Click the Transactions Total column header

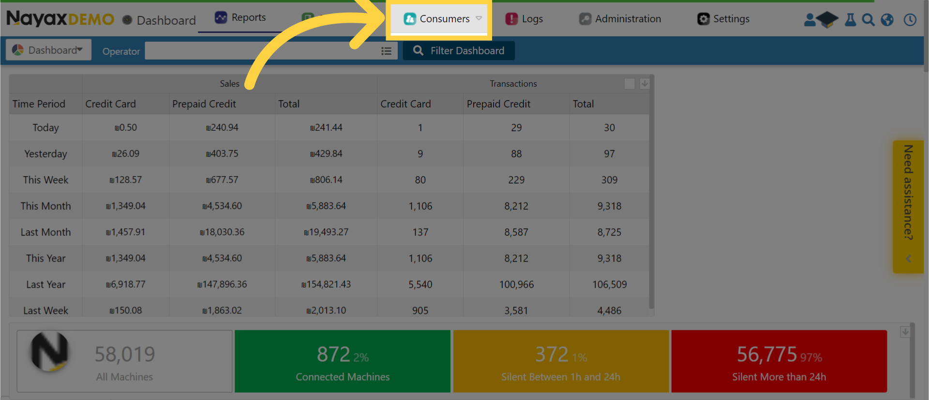click(583, 104)
